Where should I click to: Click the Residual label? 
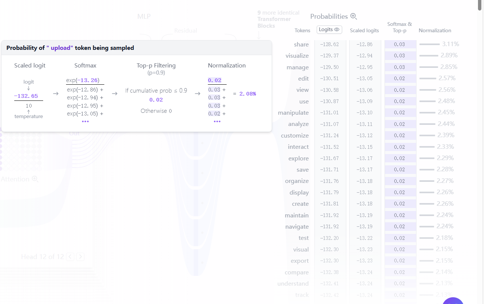pos(185,31)
